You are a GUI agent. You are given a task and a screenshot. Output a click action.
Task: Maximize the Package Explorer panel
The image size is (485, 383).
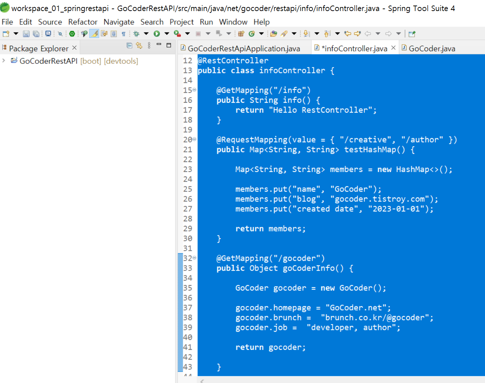click(169, 45)
